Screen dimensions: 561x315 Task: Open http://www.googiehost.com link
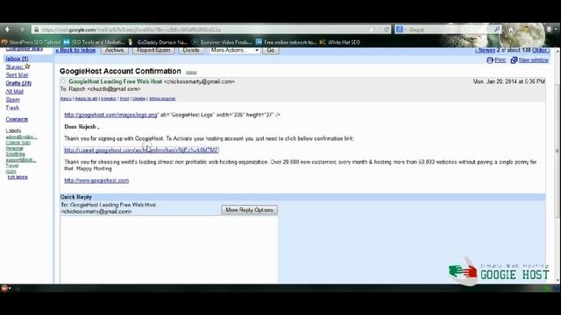[96, 181]
